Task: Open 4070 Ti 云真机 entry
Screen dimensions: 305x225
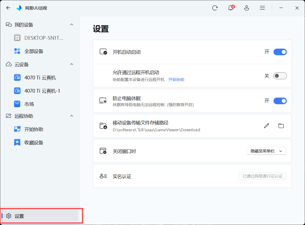Action: (x=40, y=78)
